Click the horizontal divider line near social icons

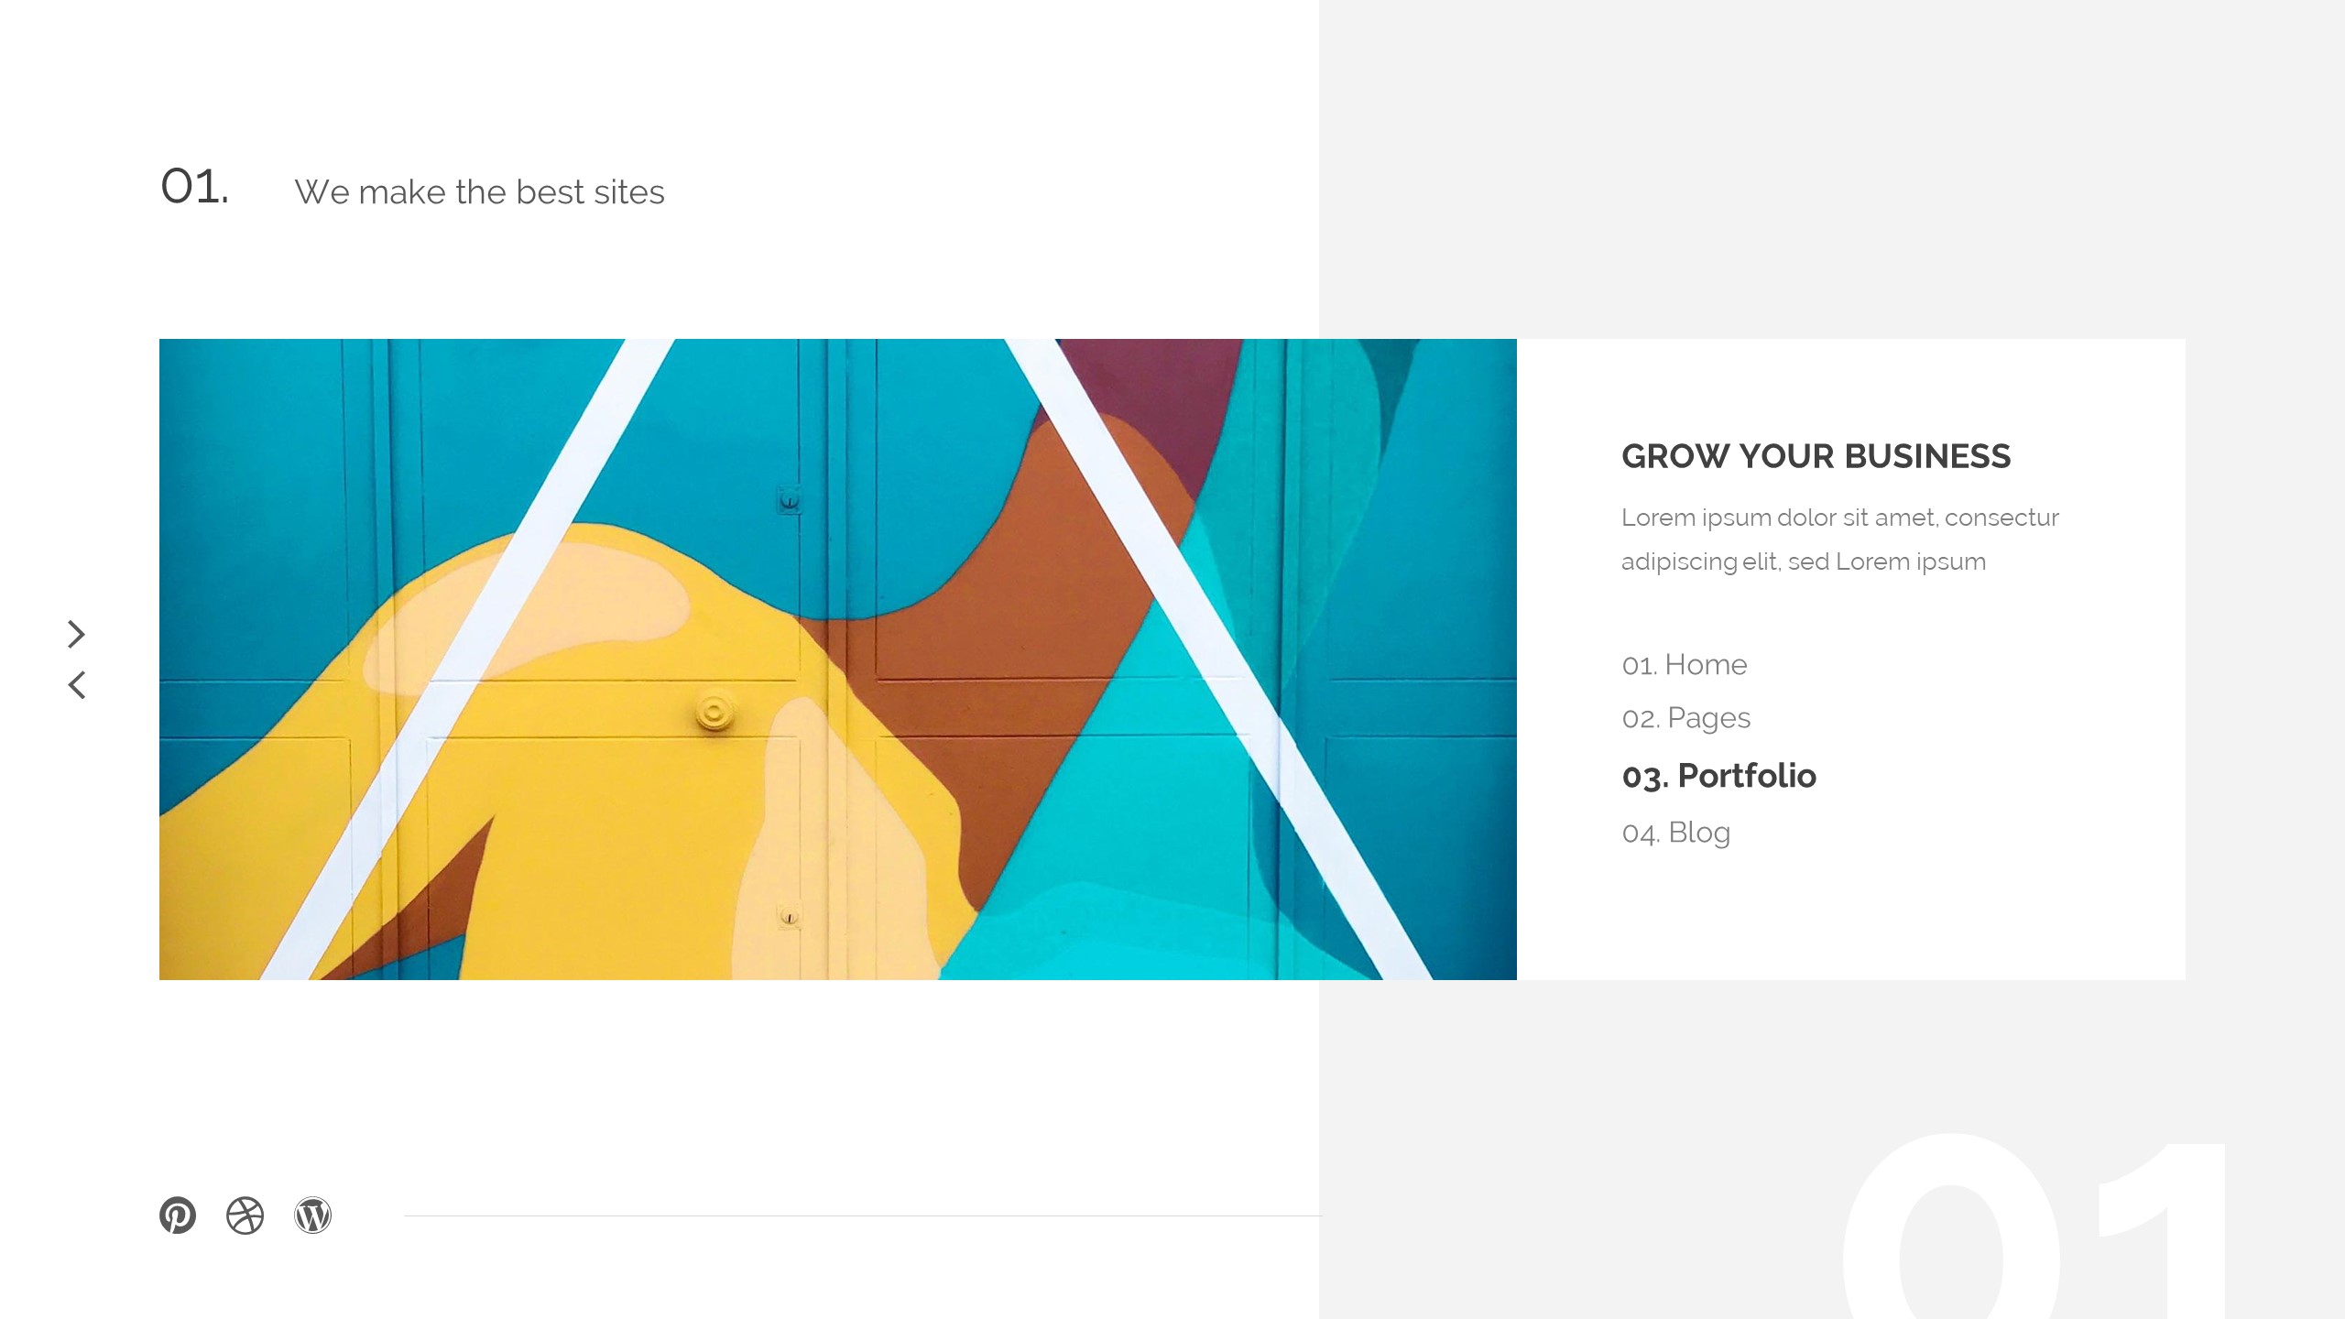coord(863,1215)
